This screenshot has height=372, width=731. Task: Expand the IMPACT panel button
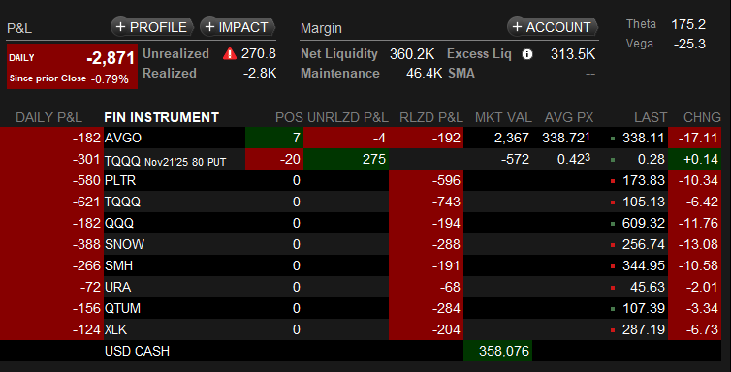click(x=238, y=27)
